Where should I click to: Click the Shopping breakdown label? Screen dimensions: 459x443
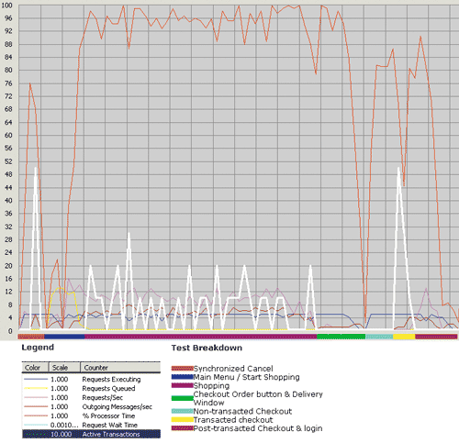tap(211, 385)
